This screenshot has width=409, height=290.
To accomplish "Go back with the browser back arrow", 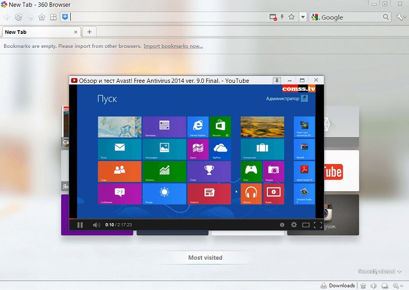I will [x=7, y=17].
